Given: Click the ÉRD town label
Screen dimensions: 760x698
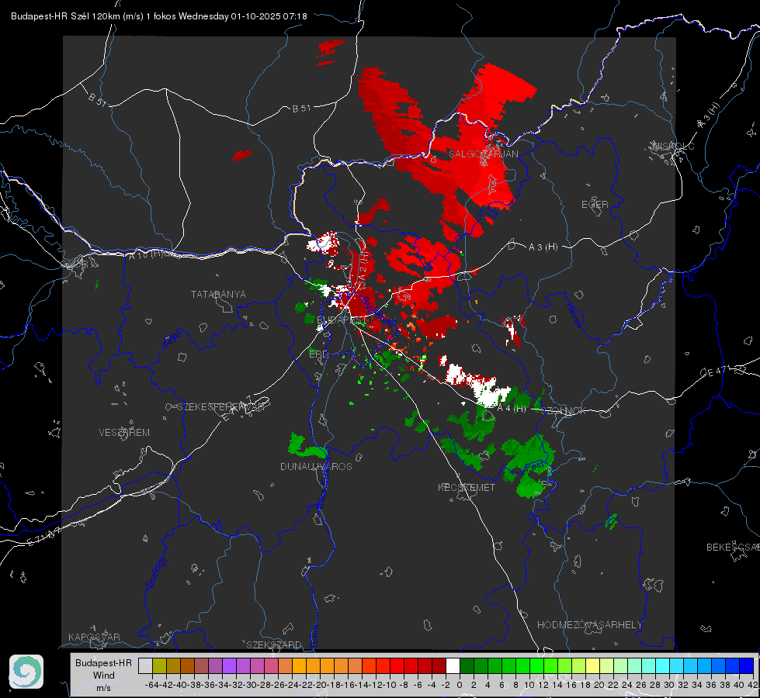Looking at the screenshot, I should [318, 354].
